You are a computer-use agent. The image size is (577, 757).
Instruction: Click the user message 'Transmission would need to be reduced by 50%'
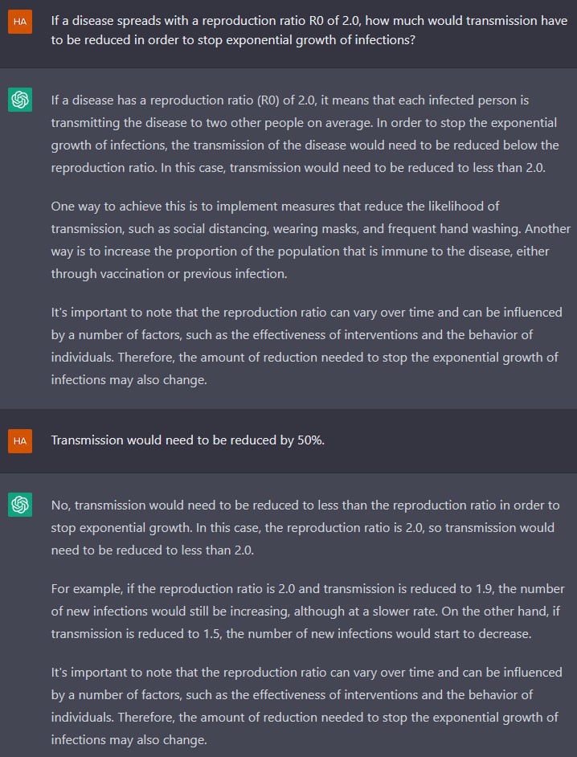pos(188,440)
